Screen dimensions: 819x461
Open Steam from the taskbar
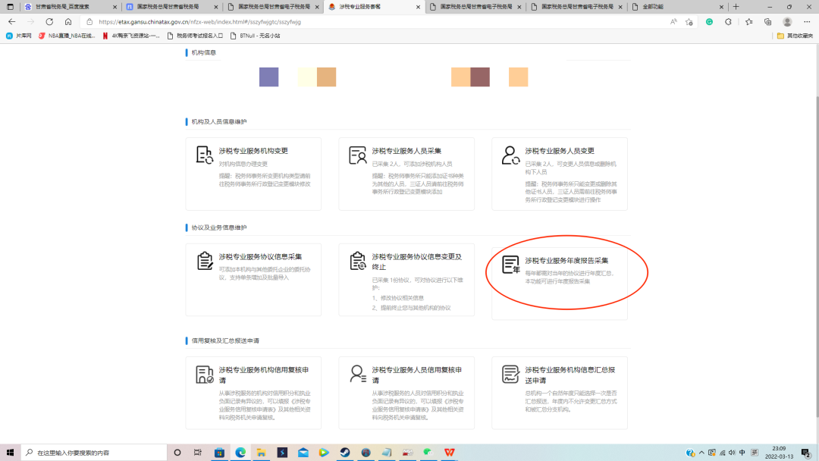[345, 452]
